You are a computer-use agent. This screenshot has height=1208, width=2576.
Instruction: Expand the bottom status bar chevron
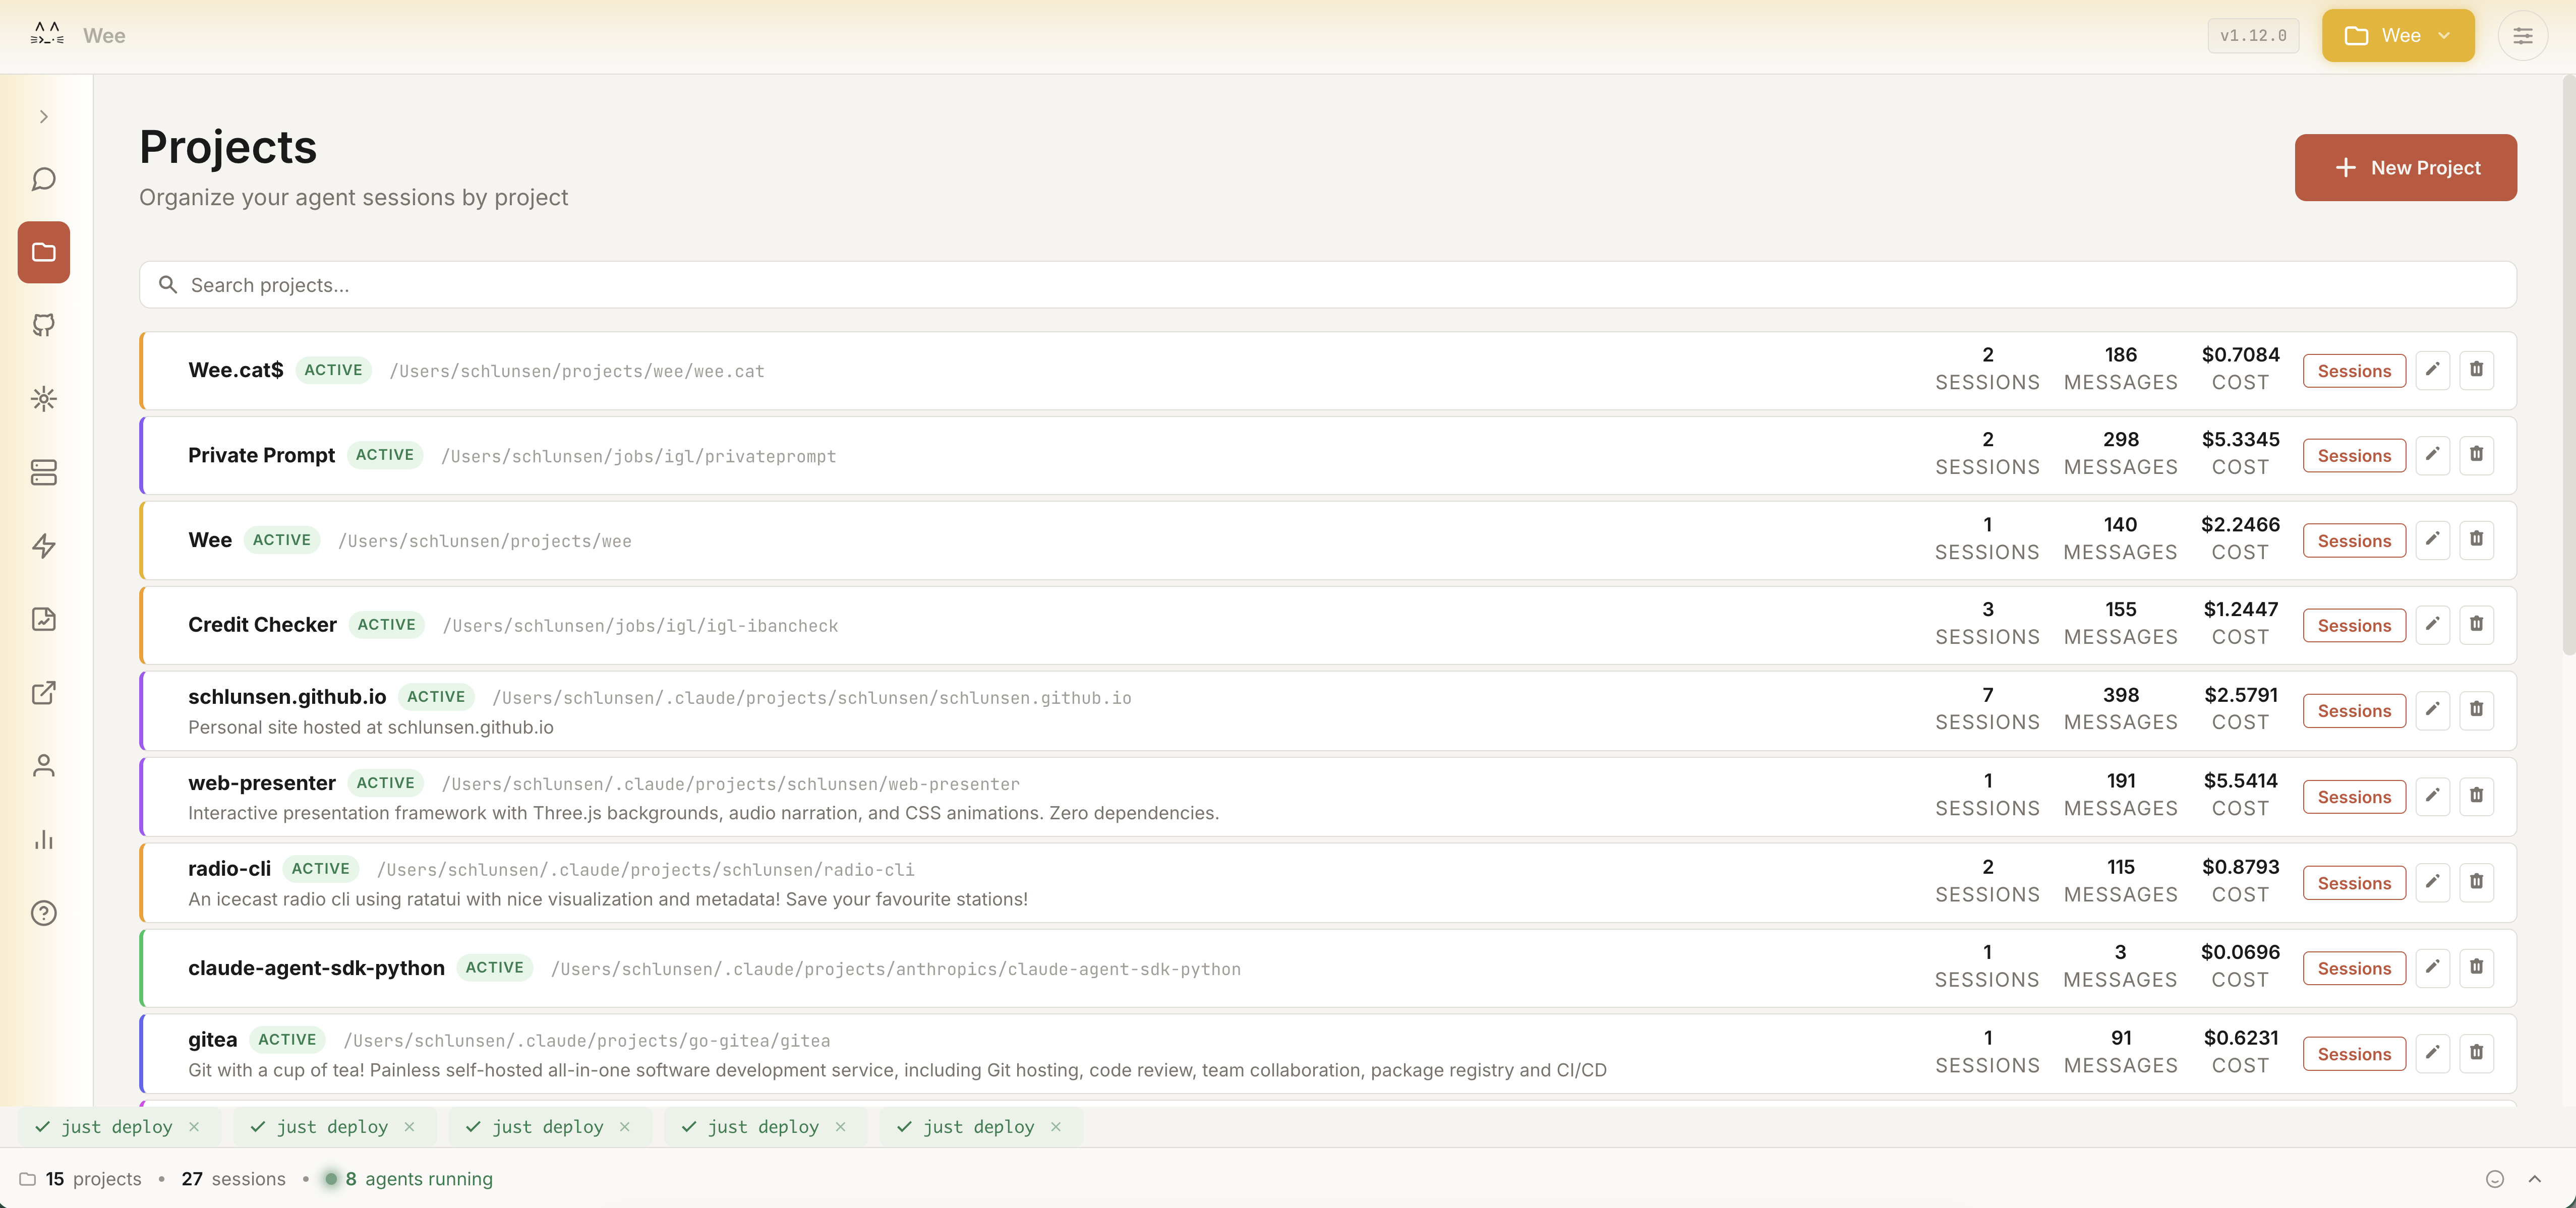tap(2534, 1179)
